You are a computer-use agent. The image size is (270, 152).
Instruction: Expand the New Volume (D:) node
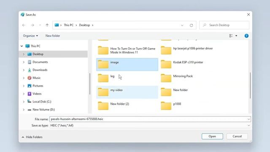pos(24,110)
